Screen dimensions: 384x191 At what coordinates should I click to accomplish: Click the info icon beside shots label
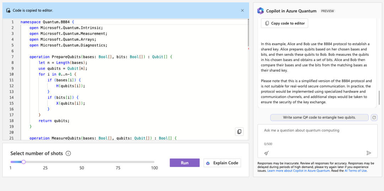click(x=68, y=154)
